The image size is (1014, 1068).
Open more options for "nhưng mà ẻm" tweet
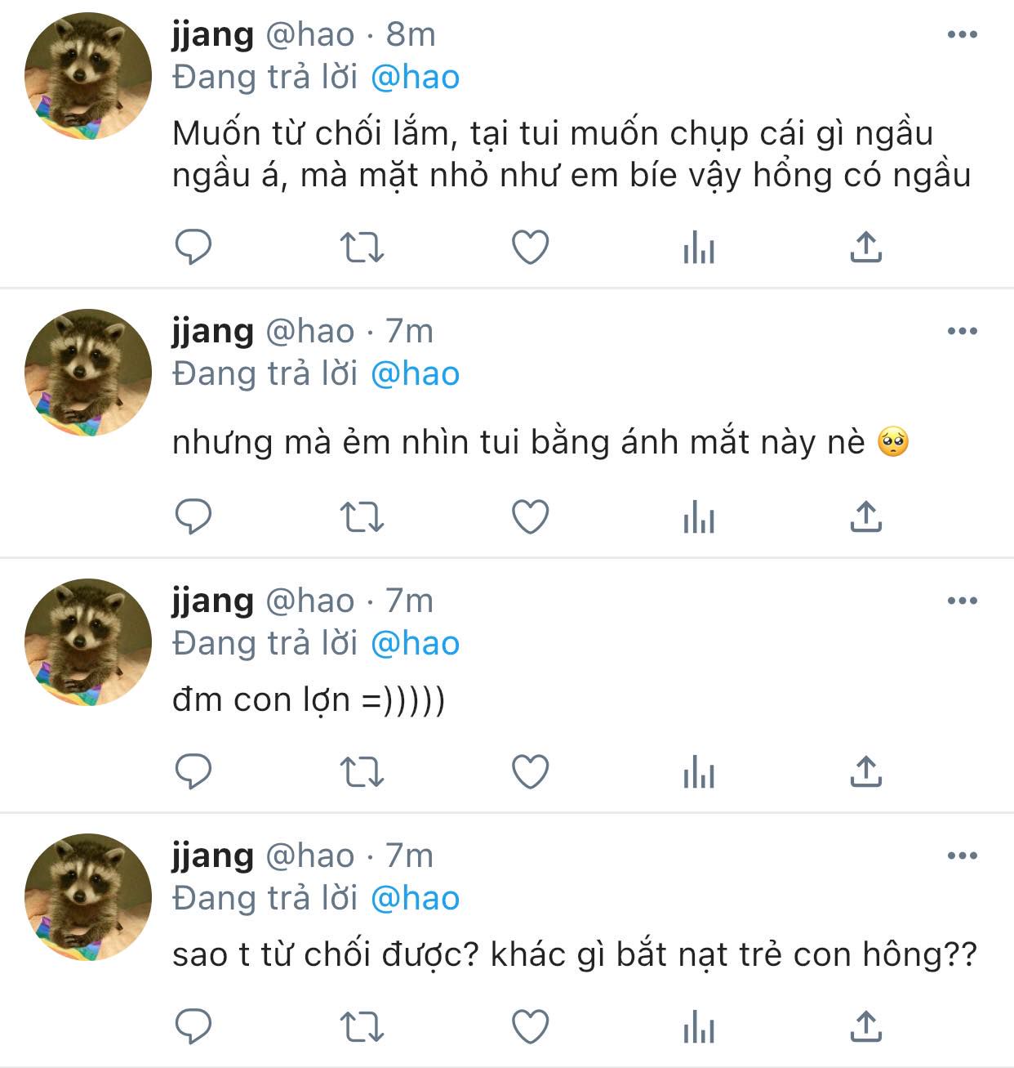point(963,331)
